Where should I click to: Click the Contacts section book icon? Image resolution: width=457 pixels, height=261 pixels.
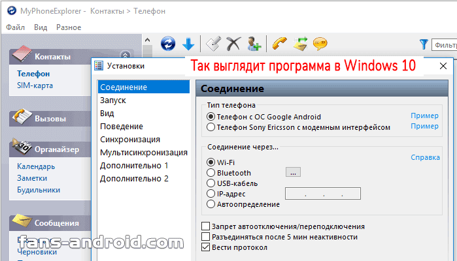pos(22,54)
